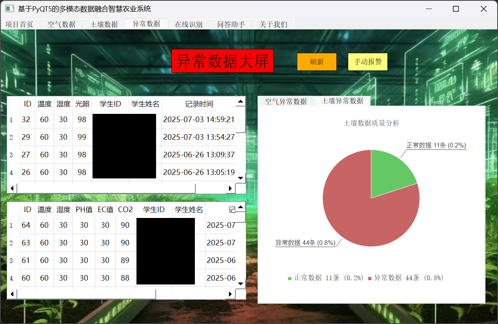This screenshot has height=324, width=498.
Task: Click upper table's 学生姓名 column header
Action: click(x=145, y=104)
